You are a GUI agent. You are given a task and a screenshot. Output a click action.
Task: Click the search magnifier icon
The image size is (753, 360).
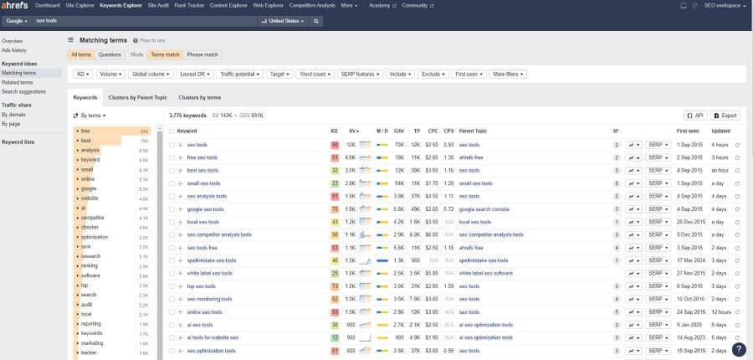coord(316,21)
